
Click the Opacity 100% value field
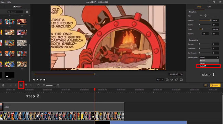tap(215, 20)
